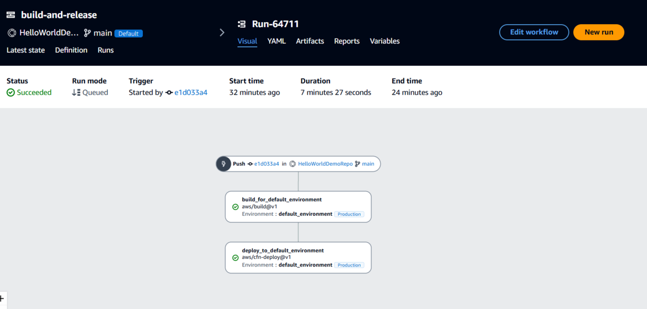Viewport: 647px width, 309px height.
Task: Click the Default badge beside main
Action: click(x=128, y=33)
